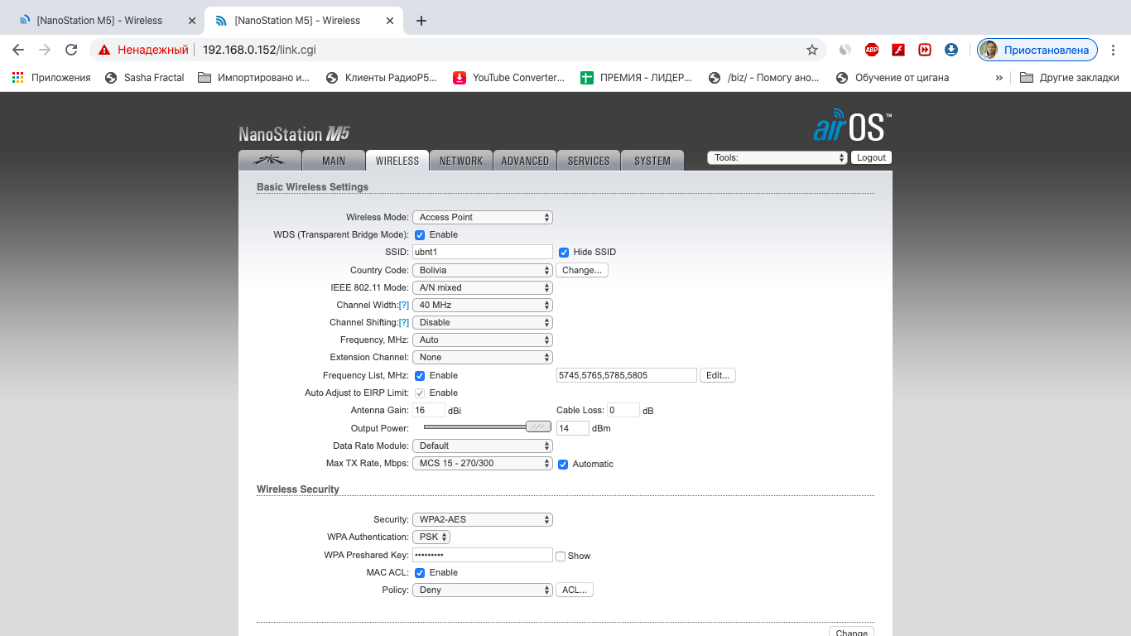
Task: Open the Channel Width dropdown
Action: (x=483, y=306)
